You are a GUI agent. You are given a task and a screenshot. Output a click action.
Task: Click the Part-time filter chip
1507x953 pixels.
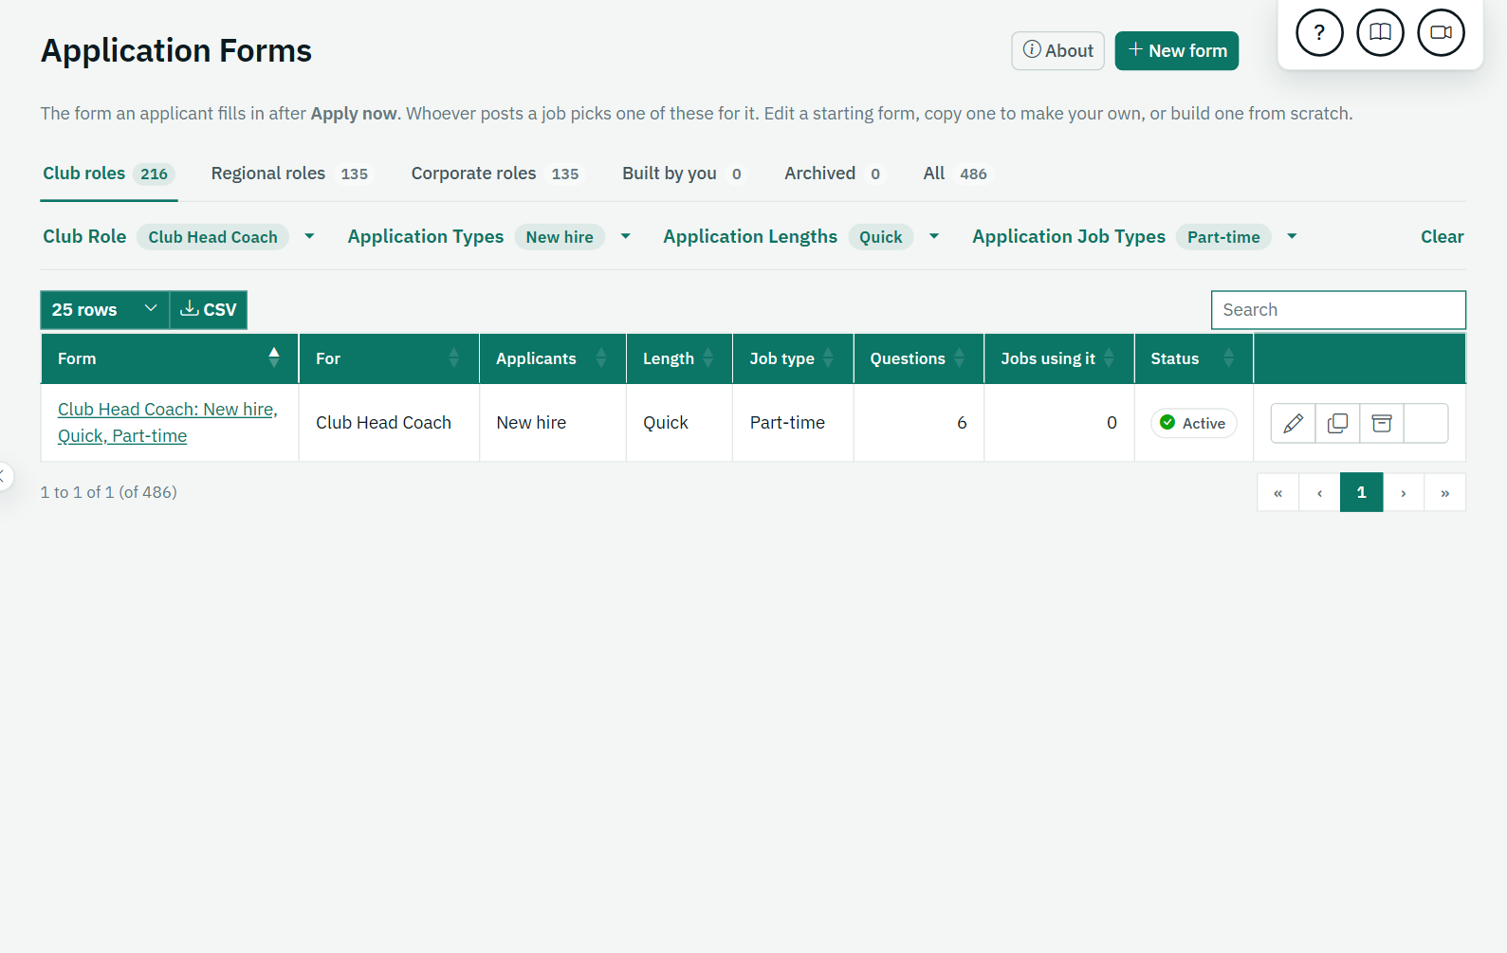1223,237
